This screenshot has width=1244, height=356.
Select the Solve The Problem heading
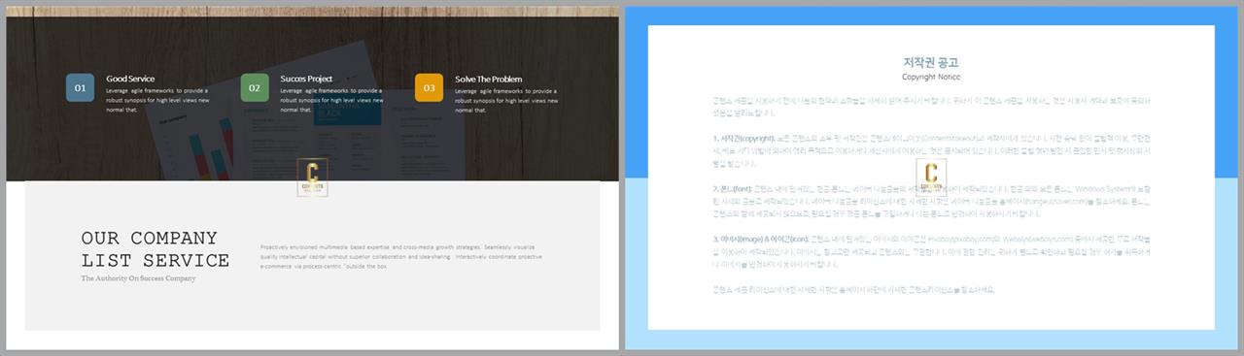pos(488,79)
